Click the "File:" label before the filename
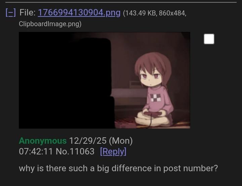Screen dimensions: 242x186 click(28, 12)
